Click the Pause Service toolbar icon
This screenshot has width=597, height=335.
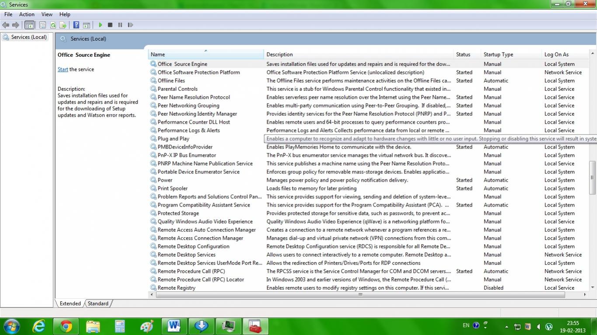pyautogui.click(x=120, y=25)
